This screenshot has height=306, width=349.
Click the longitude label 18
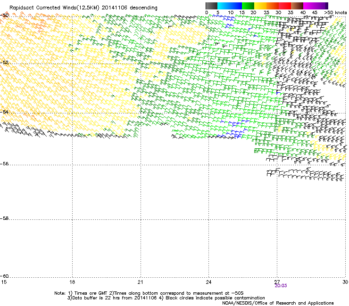[x=72, y=282]
